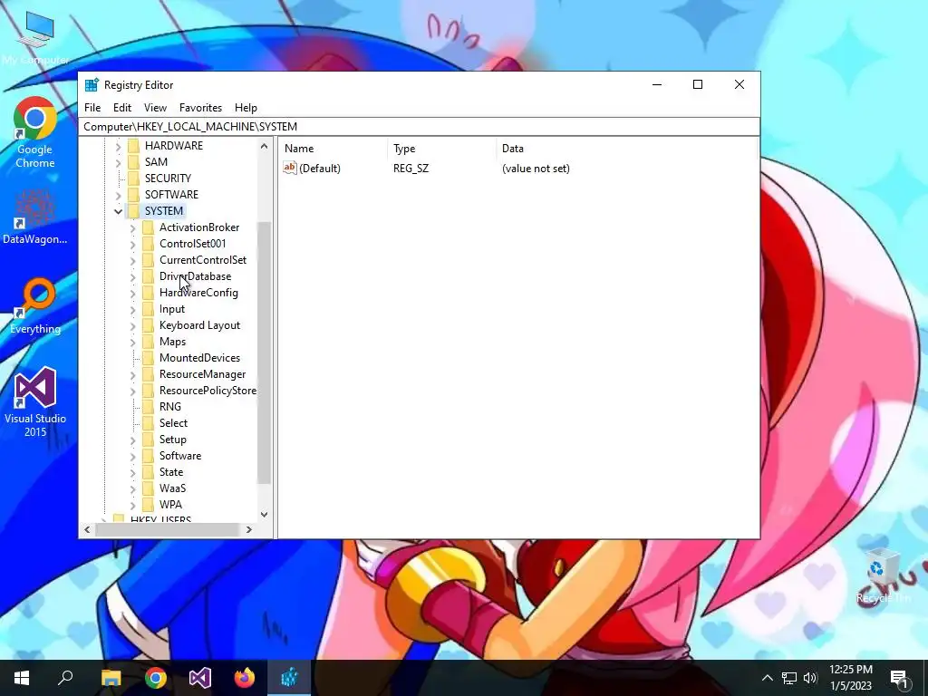Open taskbar search magnifier

[65, 678]
